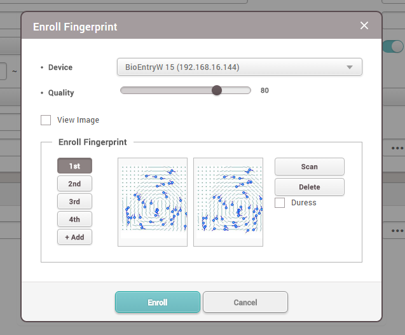
Task: Close the Enroll Fingerprint dialog with X
Action: tap(364, 25)
